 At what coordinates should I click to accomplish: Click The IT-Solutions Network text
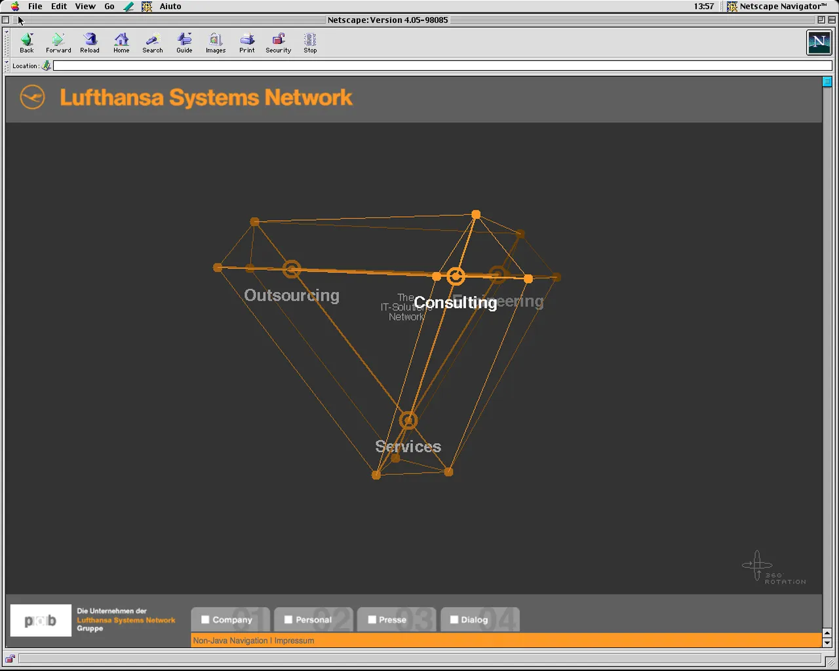pyautogui.click(x=406, y=307)
